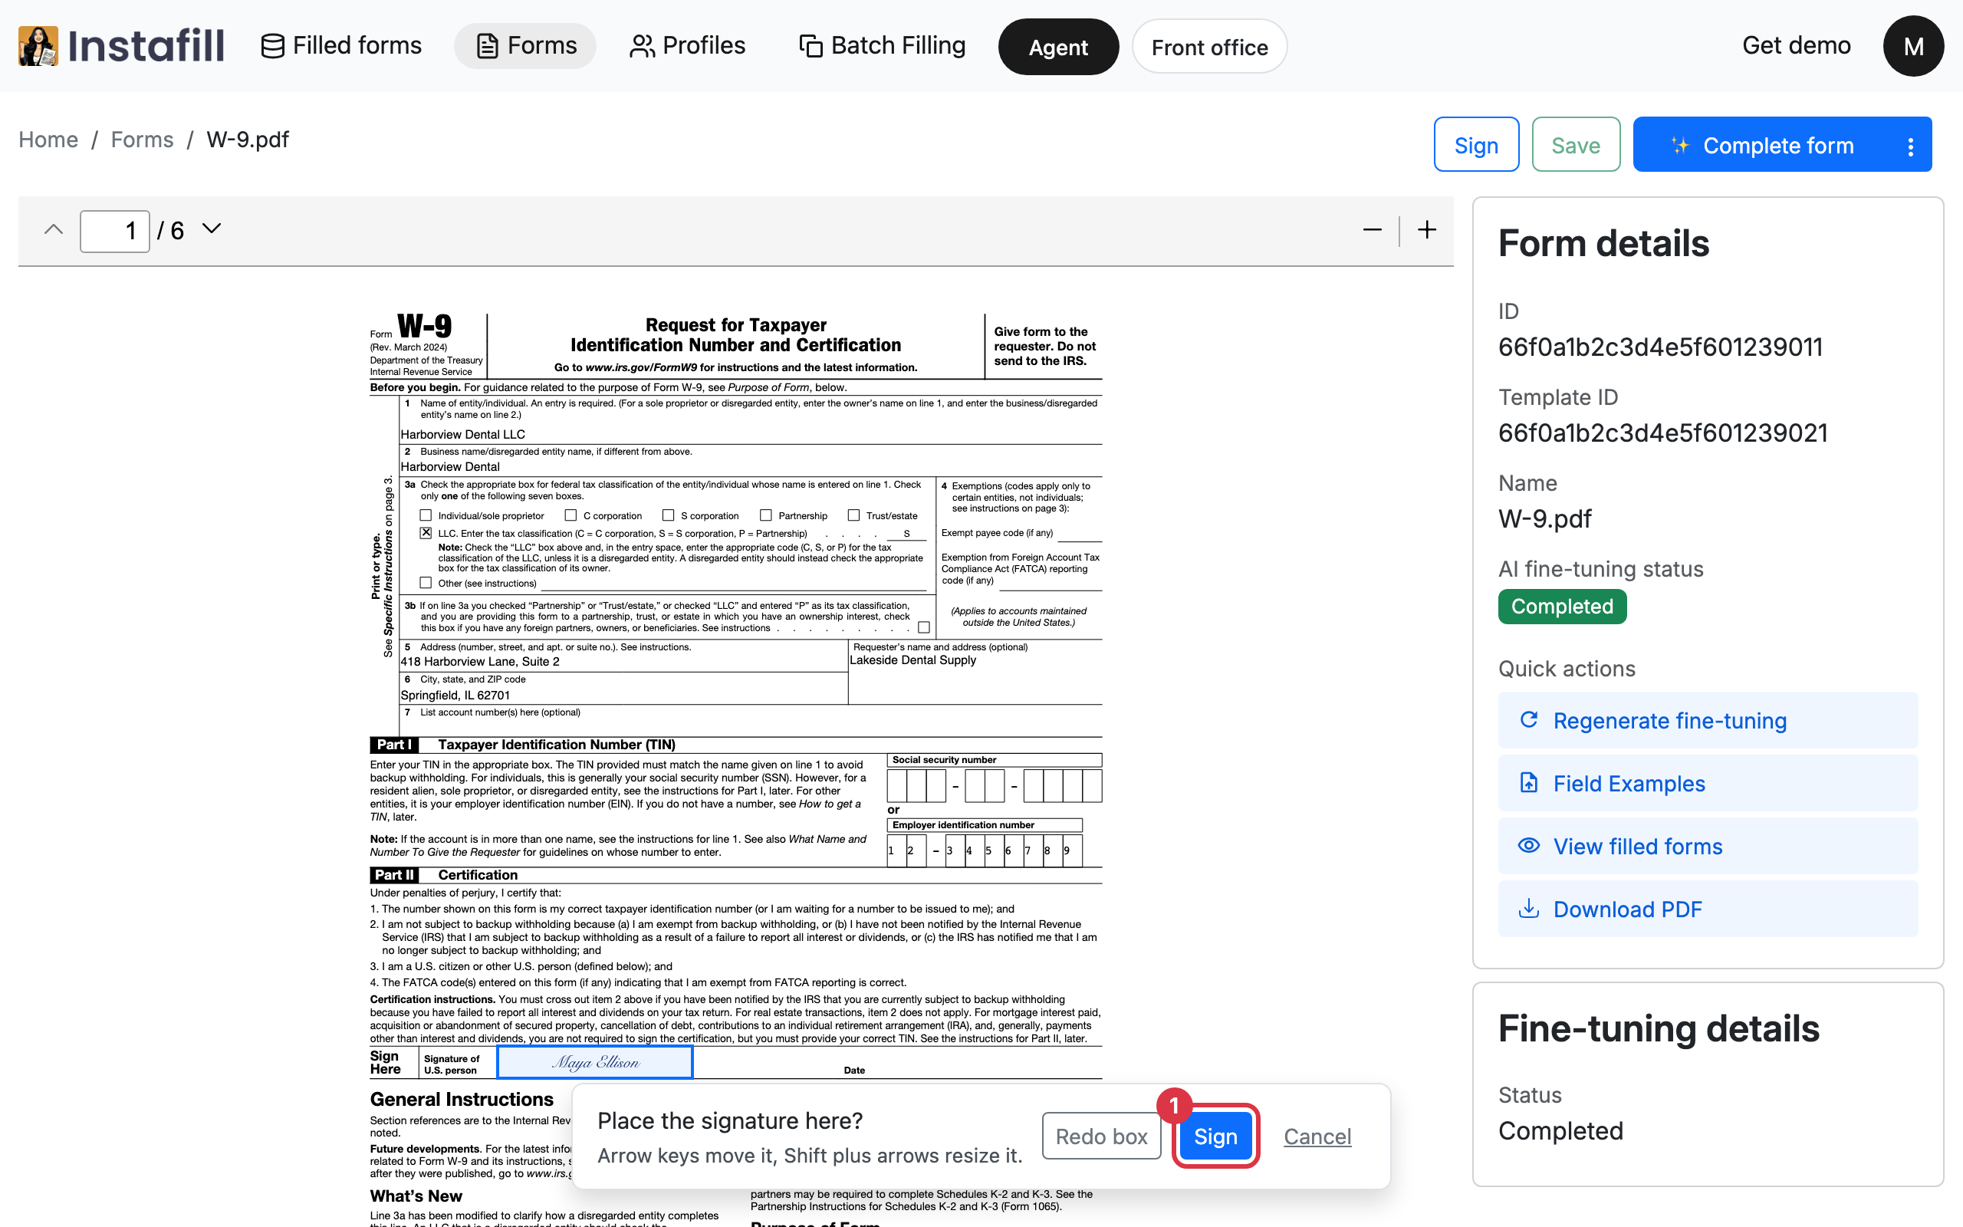Click the Completed fine-tuning status badge
Screen dimensions: 1963x1227
click(1561, 606)
